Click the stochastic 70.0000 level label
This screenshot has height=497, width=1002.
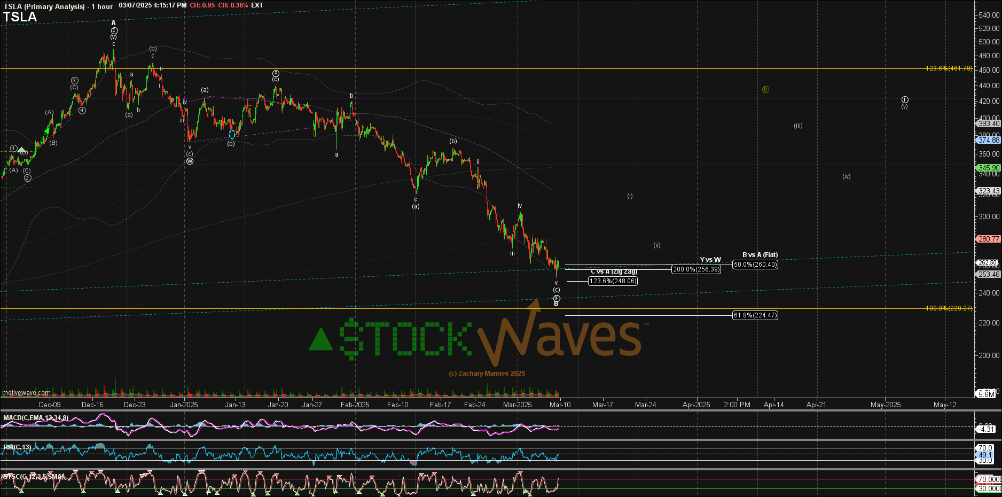[989, 480]
